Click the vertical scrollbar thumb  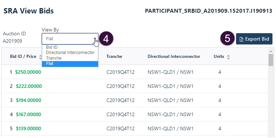point(271,60)
